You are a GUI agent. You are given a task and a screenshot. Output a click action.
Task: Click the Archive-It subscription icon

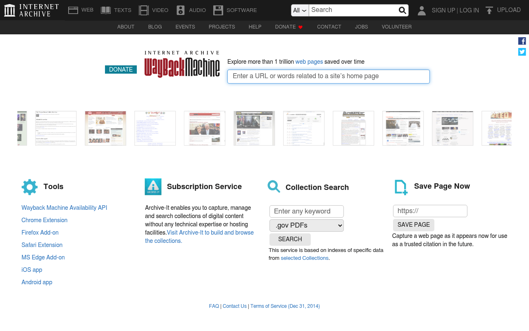153,187
